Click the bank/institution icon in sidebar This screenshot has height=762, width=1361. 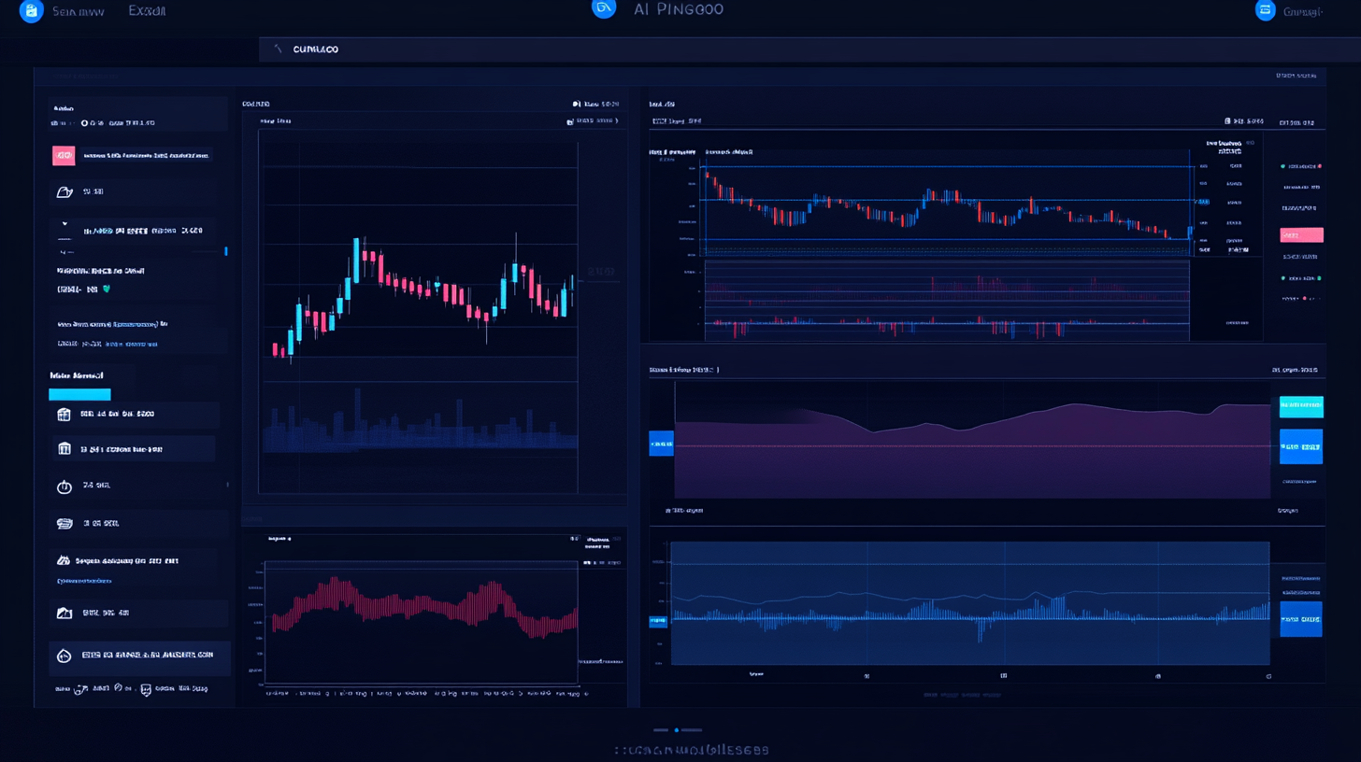coord(64,448)
